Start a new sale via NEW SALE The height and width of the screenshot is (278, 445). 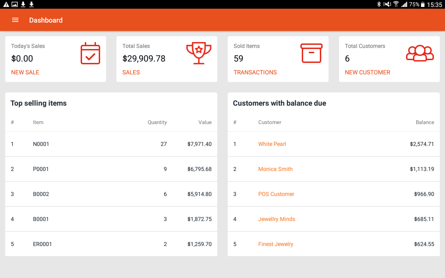[25, 72]
